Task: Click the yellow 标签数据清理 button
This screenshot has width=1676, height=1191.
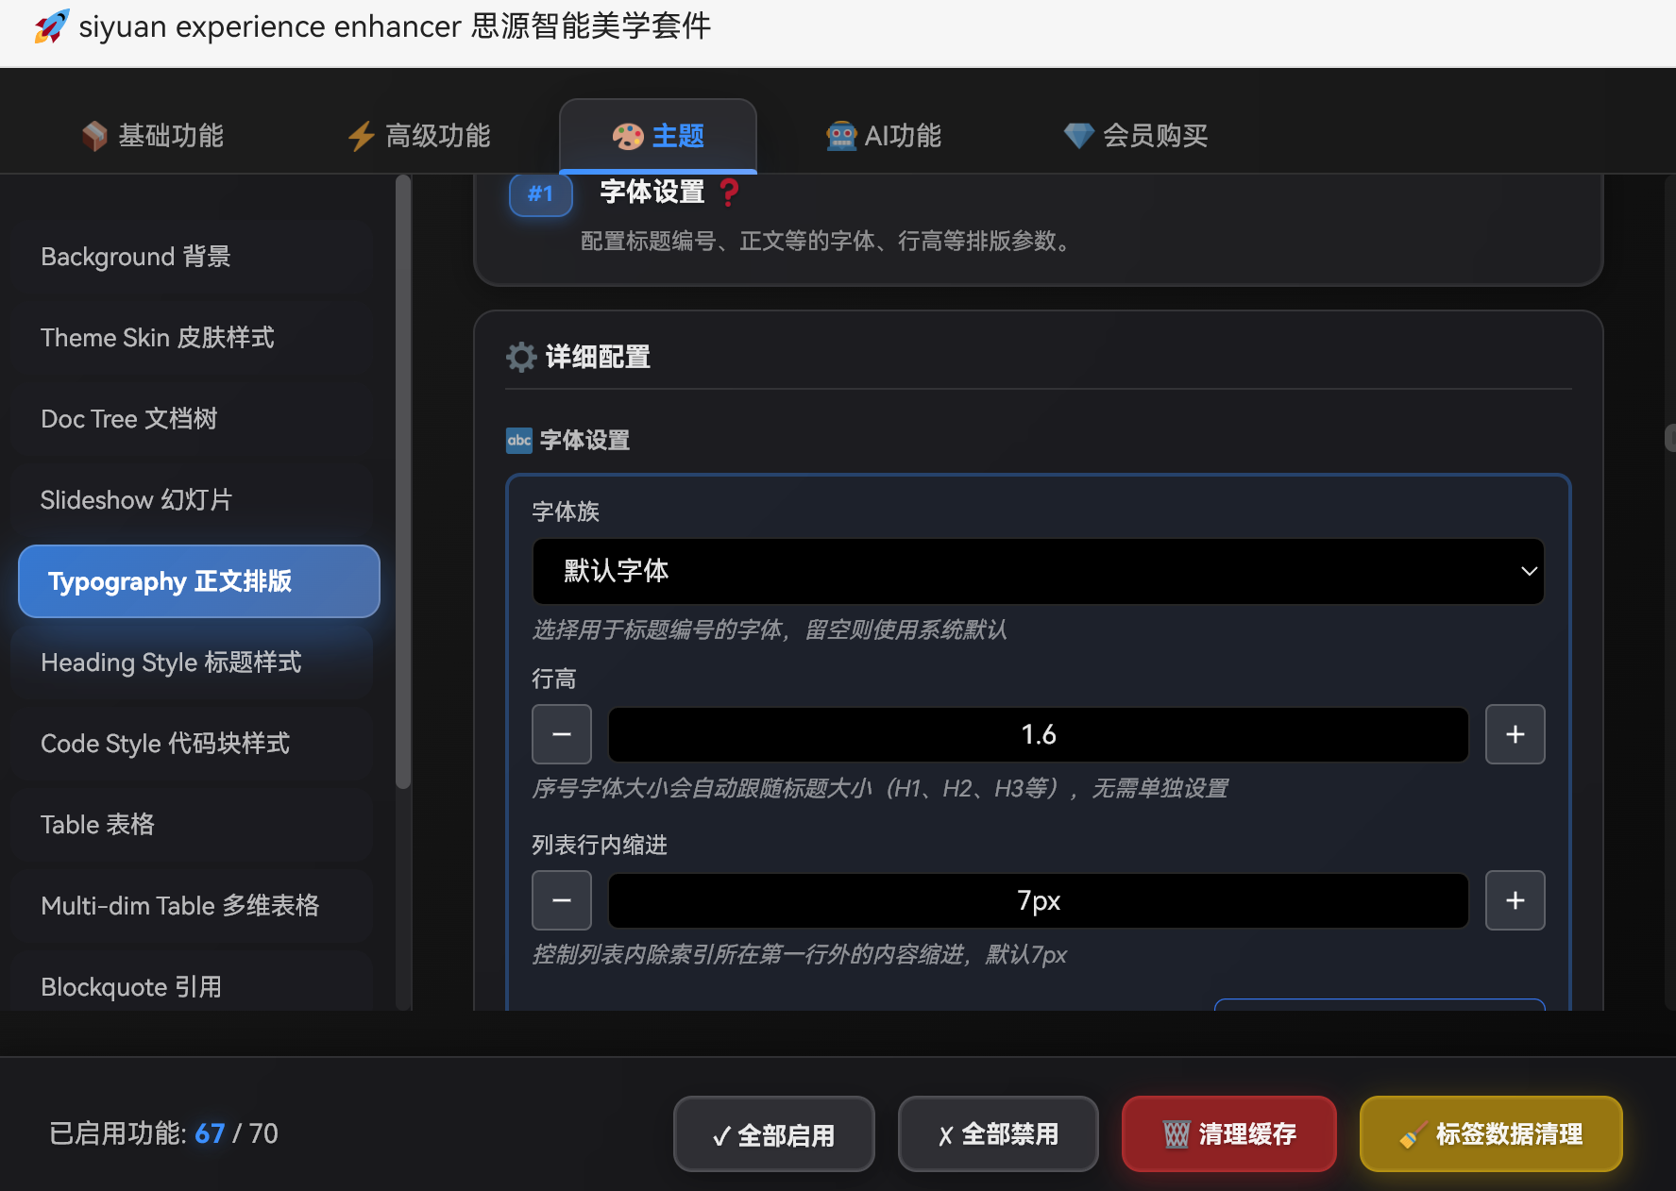Action: tap(1491, 1134)
